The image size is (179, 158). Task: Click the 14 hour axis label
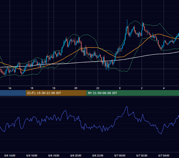pyautogui.click(x=10, y=88)
